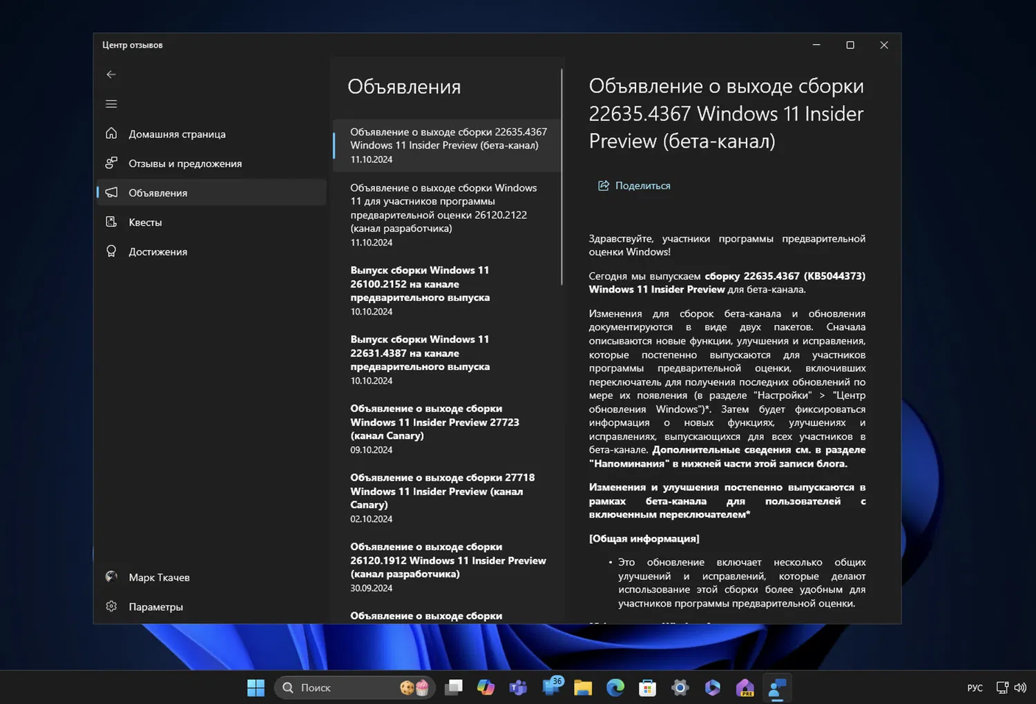This screenshot has height=704, width=1036.
Task: Open the Windows 11 22631.4387 release announcement
Action: tap(447, 360)
